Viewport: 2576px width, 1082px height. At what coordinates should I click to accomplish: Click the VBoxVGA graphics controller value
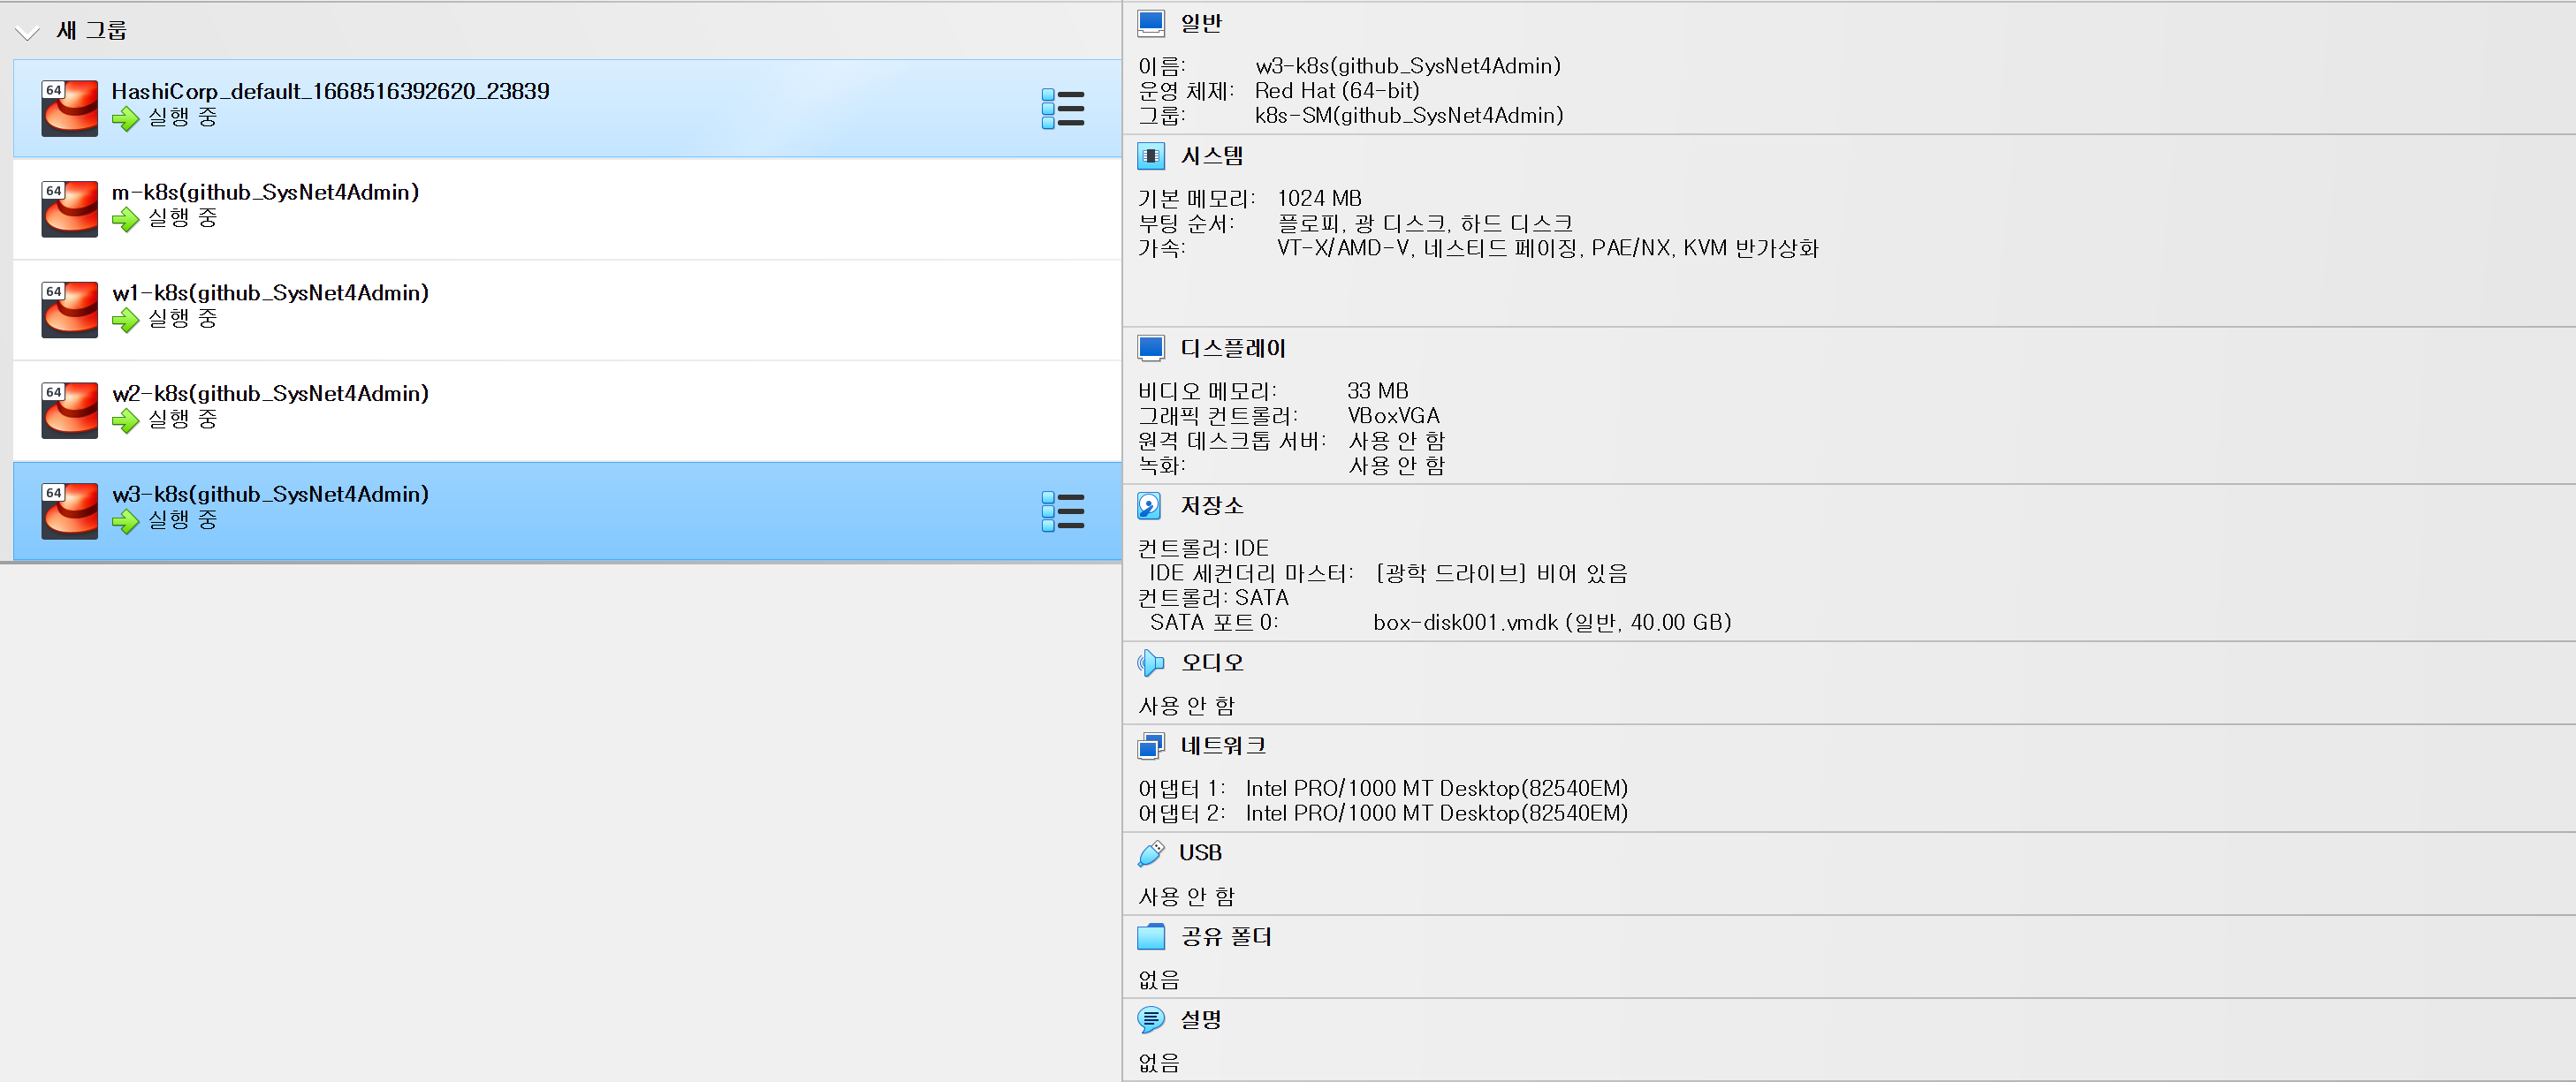click(x=1393, y=417)
